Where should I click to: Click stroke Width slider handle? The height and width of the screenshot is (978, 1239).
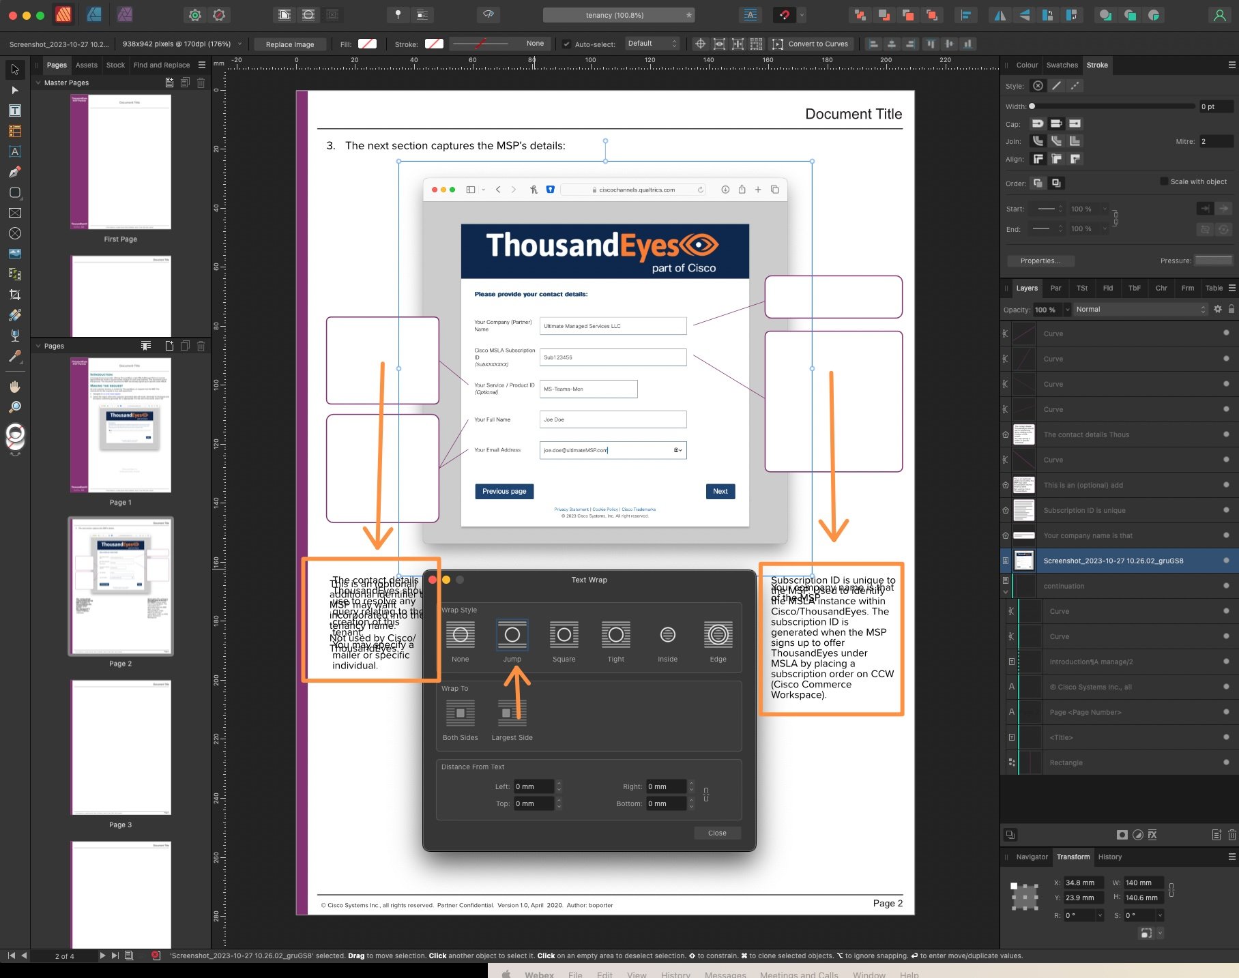click(1032, 106)
